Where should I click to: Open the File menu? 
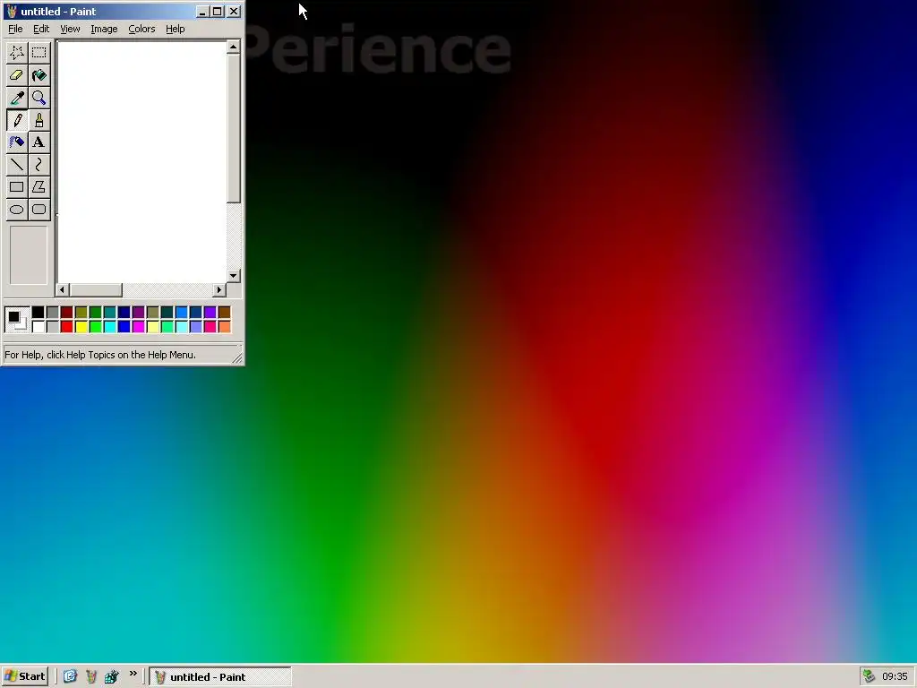15,29
